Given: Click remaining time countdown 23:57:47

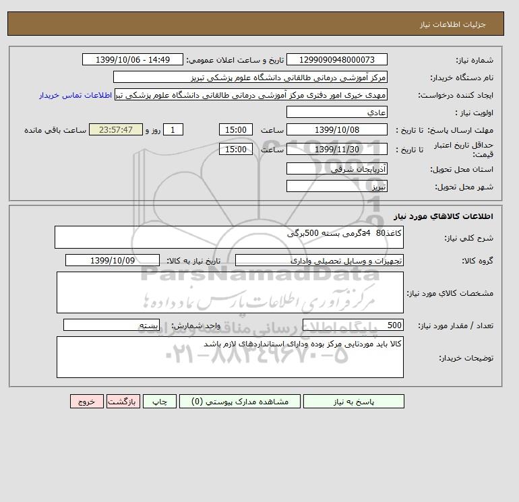Looking at the screenshot, I should click(116, 130).
